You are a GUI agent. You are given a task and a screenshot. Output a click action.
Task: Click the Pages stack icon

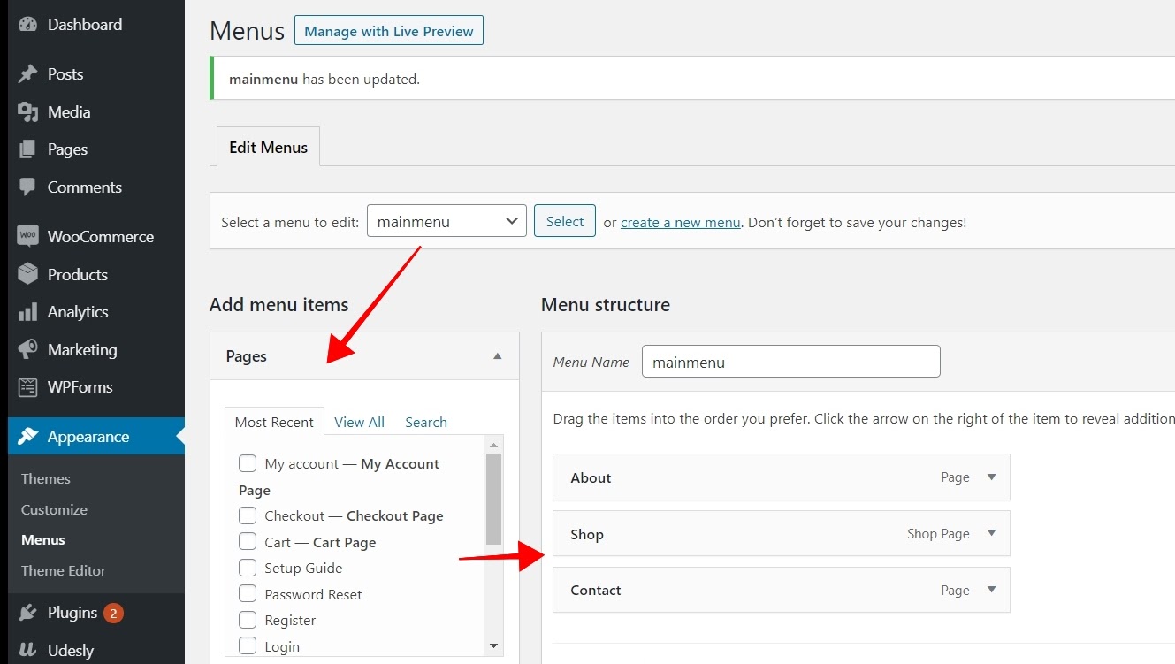(x=28, y=149)
